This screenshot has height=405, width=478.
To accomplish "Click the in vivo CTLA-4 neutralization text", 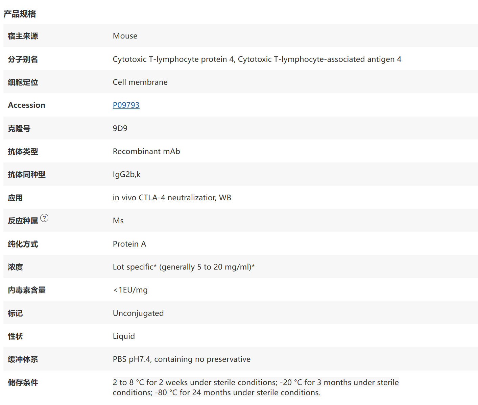I will click(165, 198).
